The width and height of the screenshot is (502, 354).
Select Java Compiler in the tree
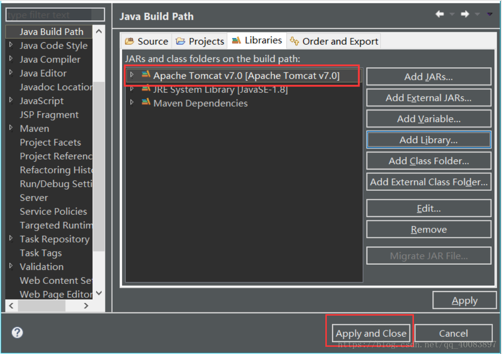click(x=50, y=60)
